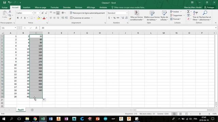Click Fusionner et centrer
Screen dimensions: 218x122
80,18
